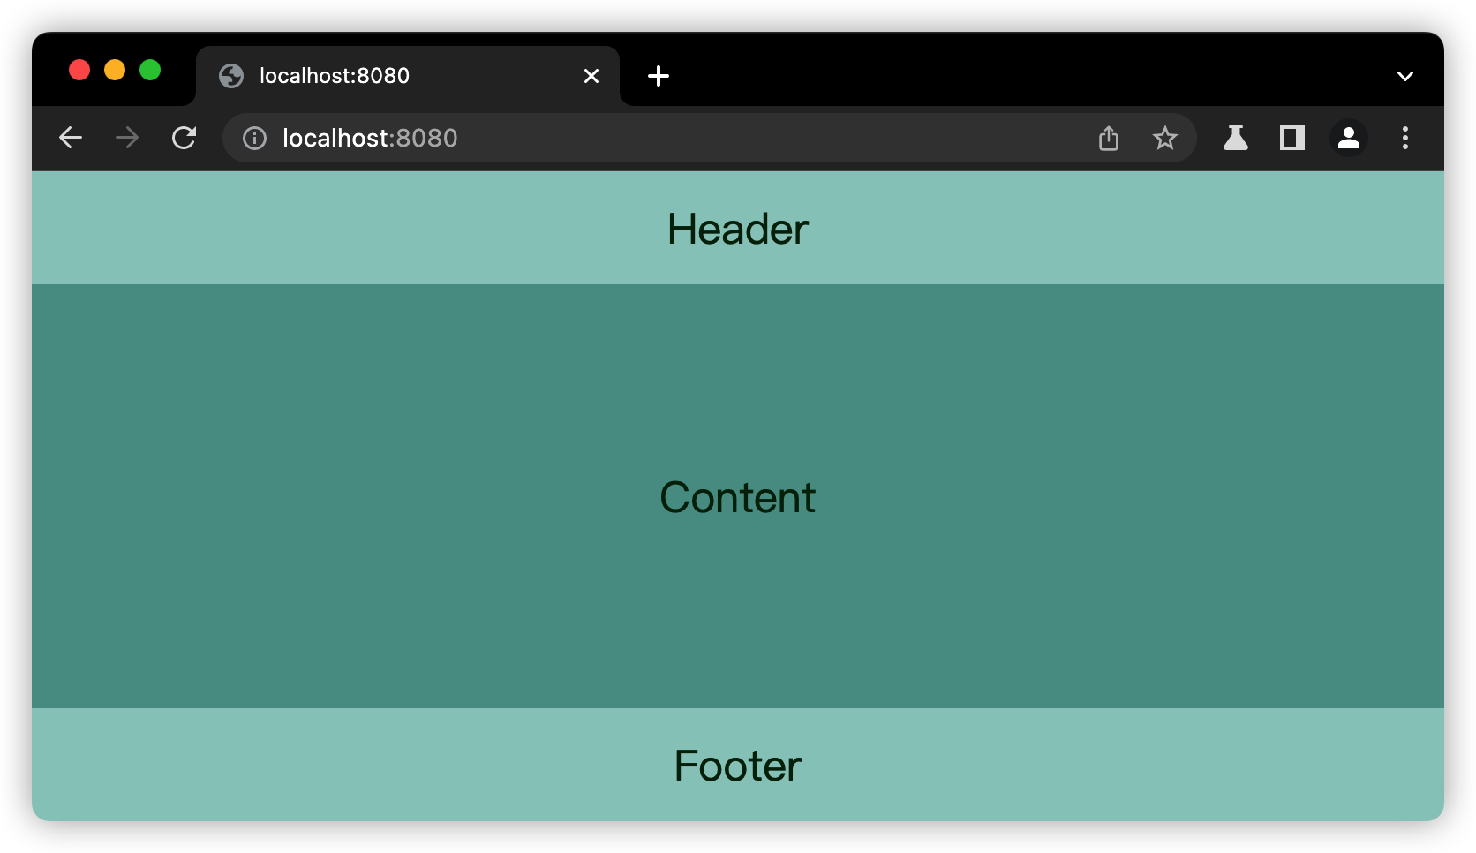The image size is (1476, 853).
Task: Open the profile avatar button
Action: (x=1349, y=138)
